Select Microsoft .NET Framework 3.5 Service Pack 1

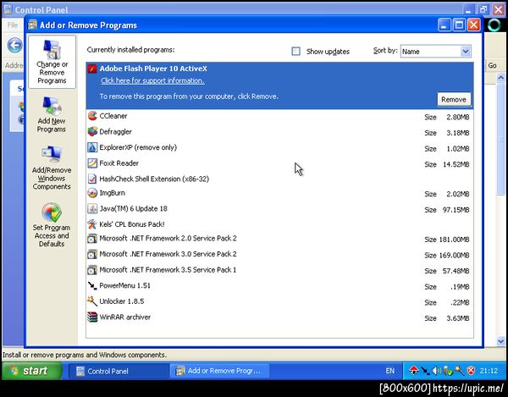point(279,270)
